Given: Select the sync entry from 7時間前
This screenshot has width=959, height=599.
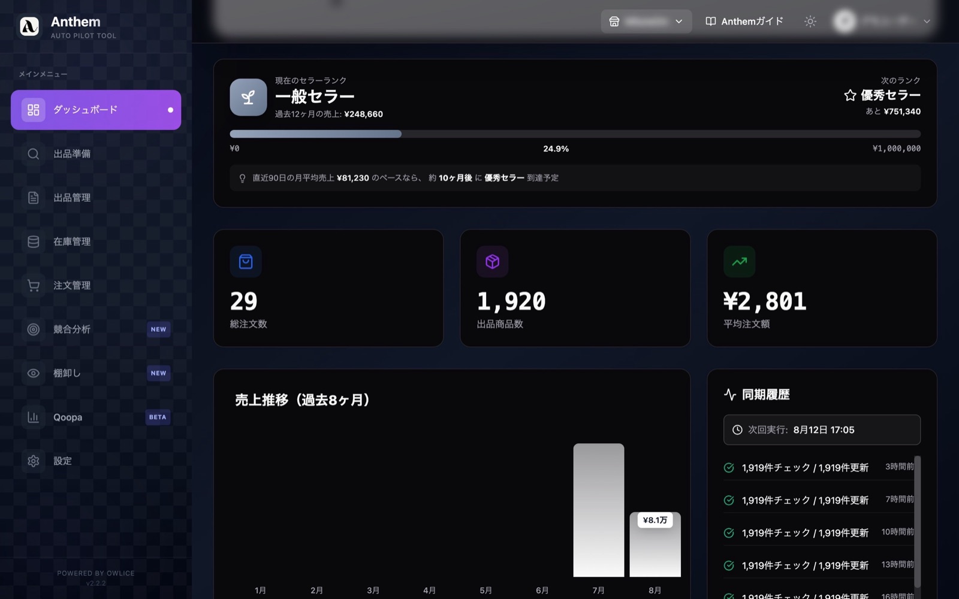Looking at the screenshot, I should (x=819, y=500).
